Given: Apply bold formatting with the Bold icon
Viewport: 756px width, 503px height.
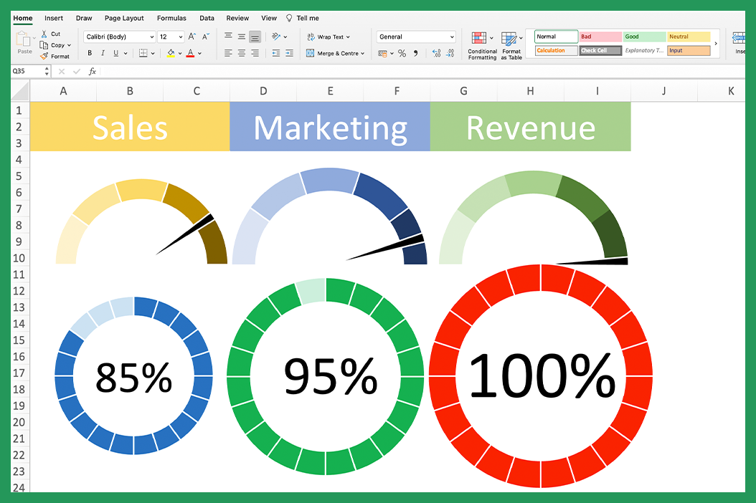Looking at the screenshot, I should point(89,53).
